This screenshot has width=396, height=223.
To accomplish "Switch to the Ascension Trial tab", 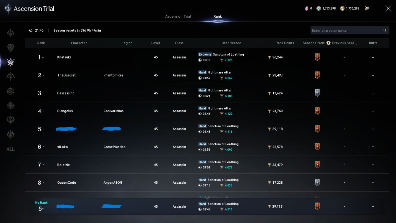I will point(178,17).
